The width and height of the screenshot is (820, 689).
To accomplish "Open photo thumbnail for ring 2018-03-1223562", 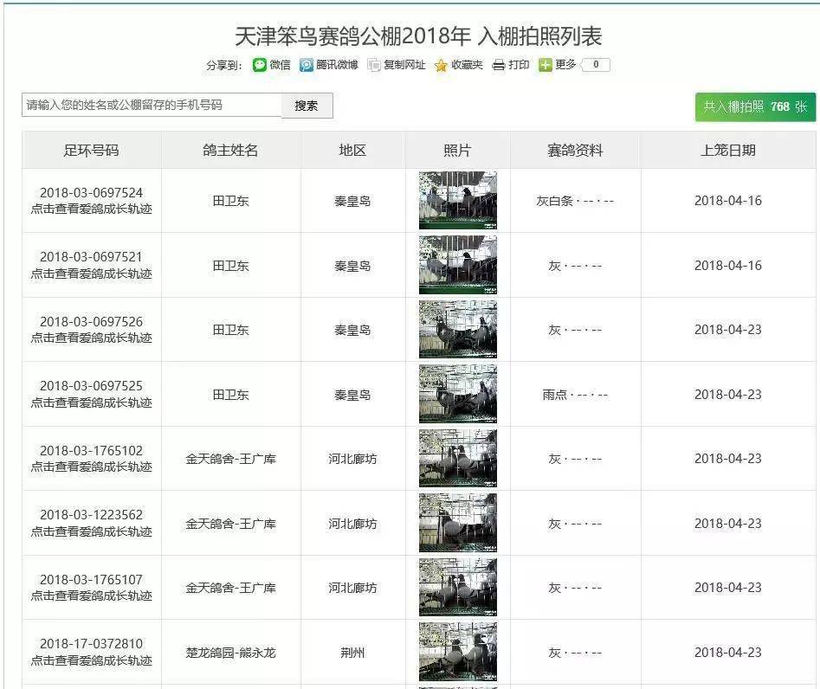I will (457, 524).
